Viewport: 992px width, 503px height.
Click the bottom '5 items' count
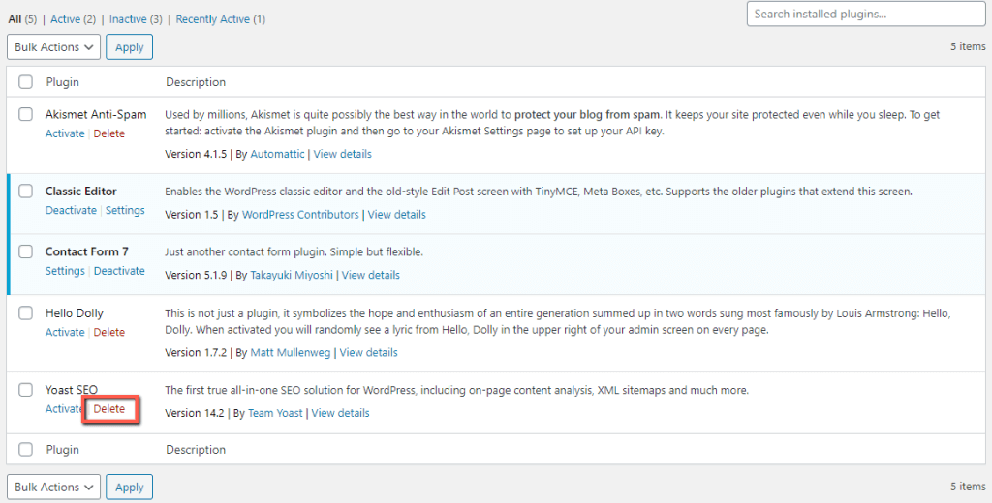click(x=968, y=487)
